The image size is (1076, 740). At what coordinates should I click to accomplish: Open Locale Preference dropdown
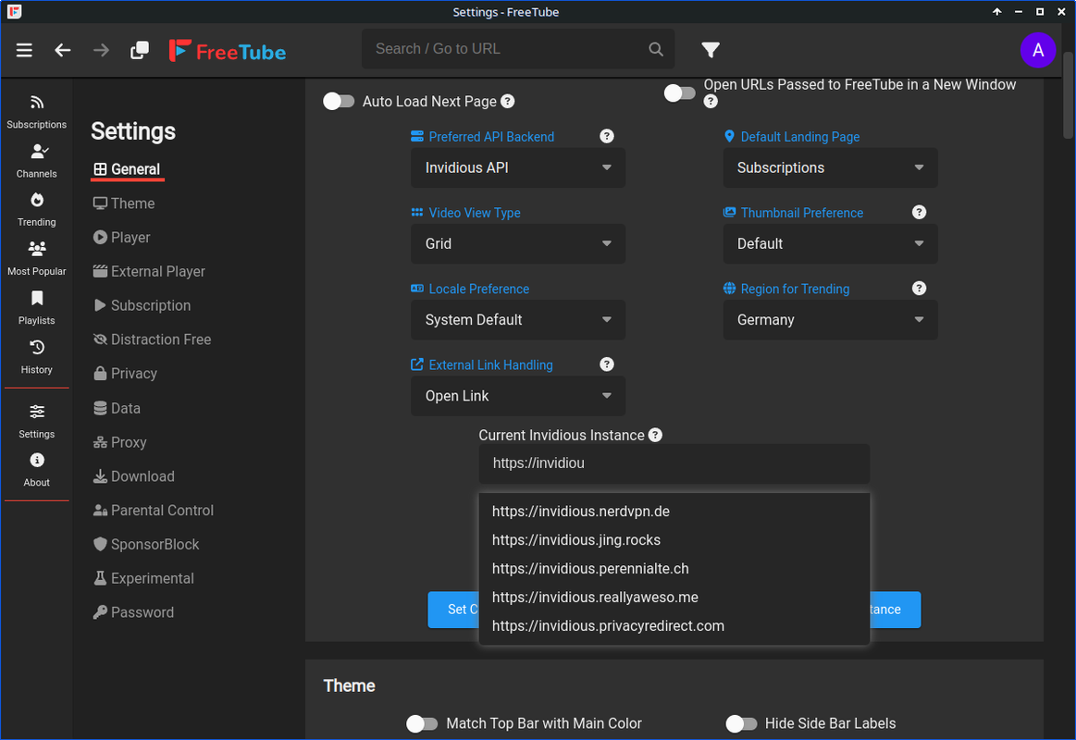[518, 320]
